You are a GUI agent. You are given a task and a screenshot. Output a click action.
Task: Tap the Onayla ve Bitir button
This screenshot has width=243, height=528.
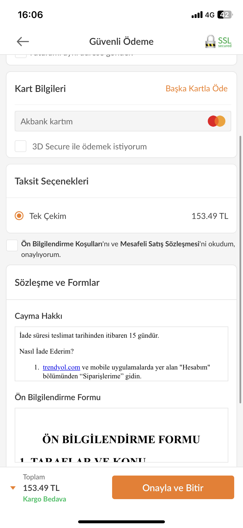[173, 487]
